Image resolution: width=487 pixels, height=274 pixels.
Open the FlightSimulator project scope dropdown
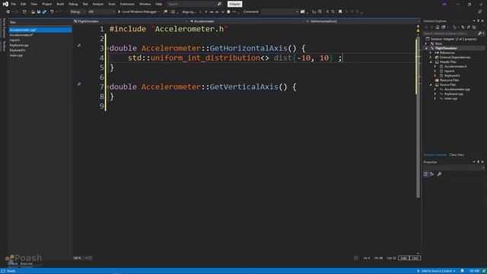point(130,21)
